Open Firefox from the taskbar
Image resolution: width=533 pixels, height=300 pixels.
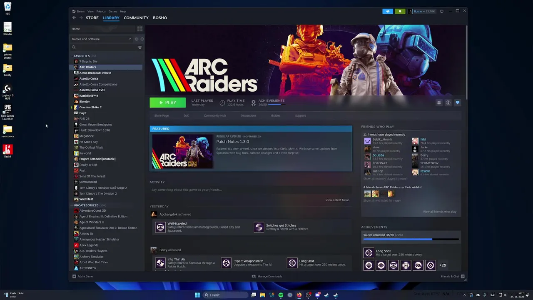(x=299, y=295)
